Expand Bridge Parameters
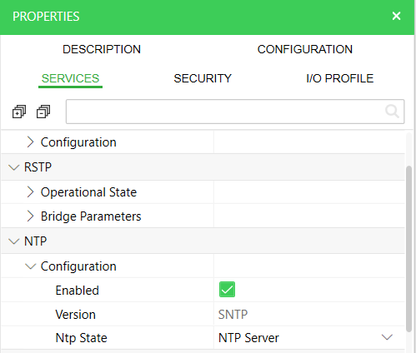Image resolution: width=416 pixels, height=353 pixels. 30,216
